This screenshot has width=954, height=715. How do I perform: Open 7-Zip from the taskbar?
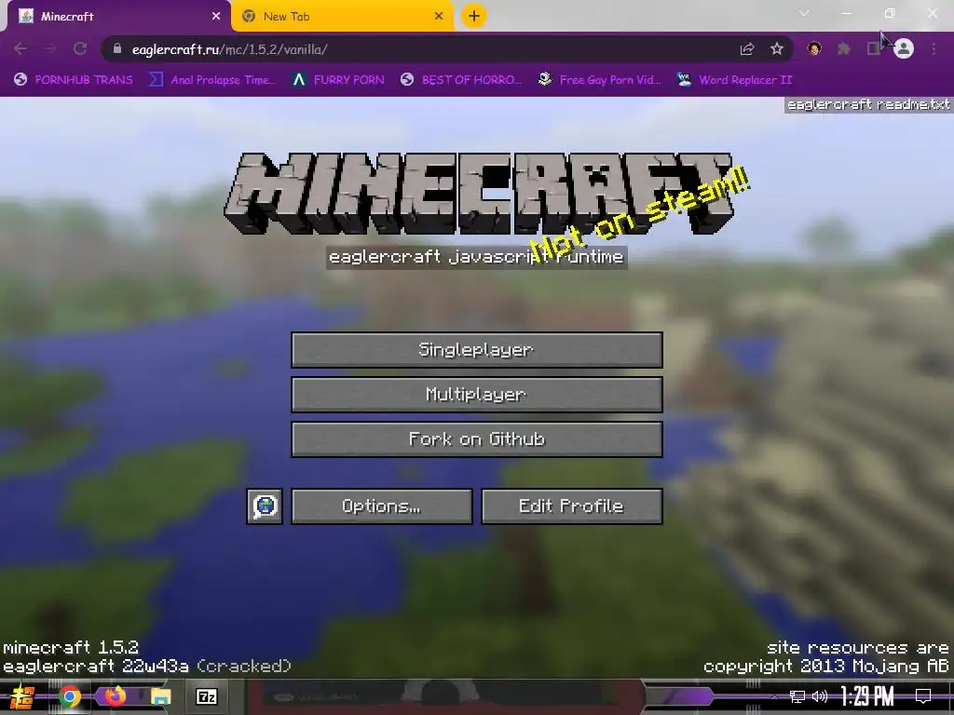tap(207, 696)
